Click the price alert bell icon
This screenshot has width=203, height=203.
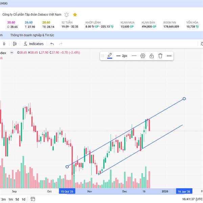66,15
